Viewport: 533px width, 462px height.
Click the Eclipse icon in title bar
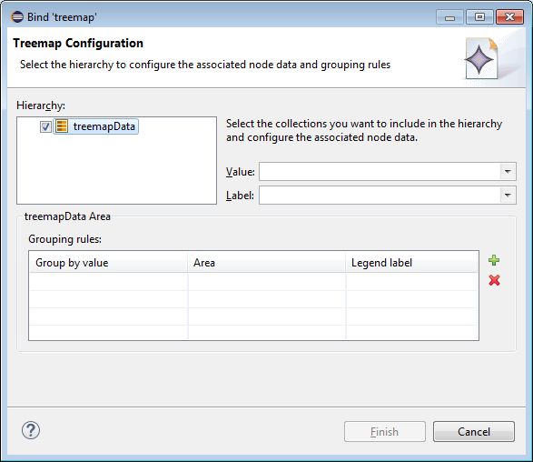[17, 16]
